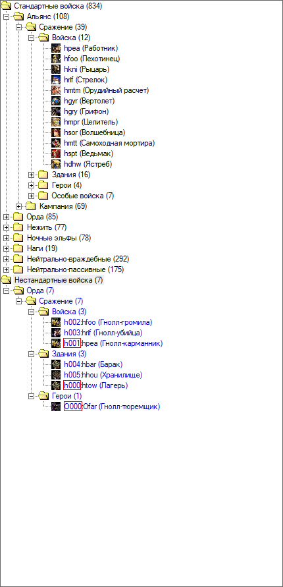The image size is (283, 587).
Task: Click the hfoo (Пехотинец) unit icon
Action: [x=56, y=59]
